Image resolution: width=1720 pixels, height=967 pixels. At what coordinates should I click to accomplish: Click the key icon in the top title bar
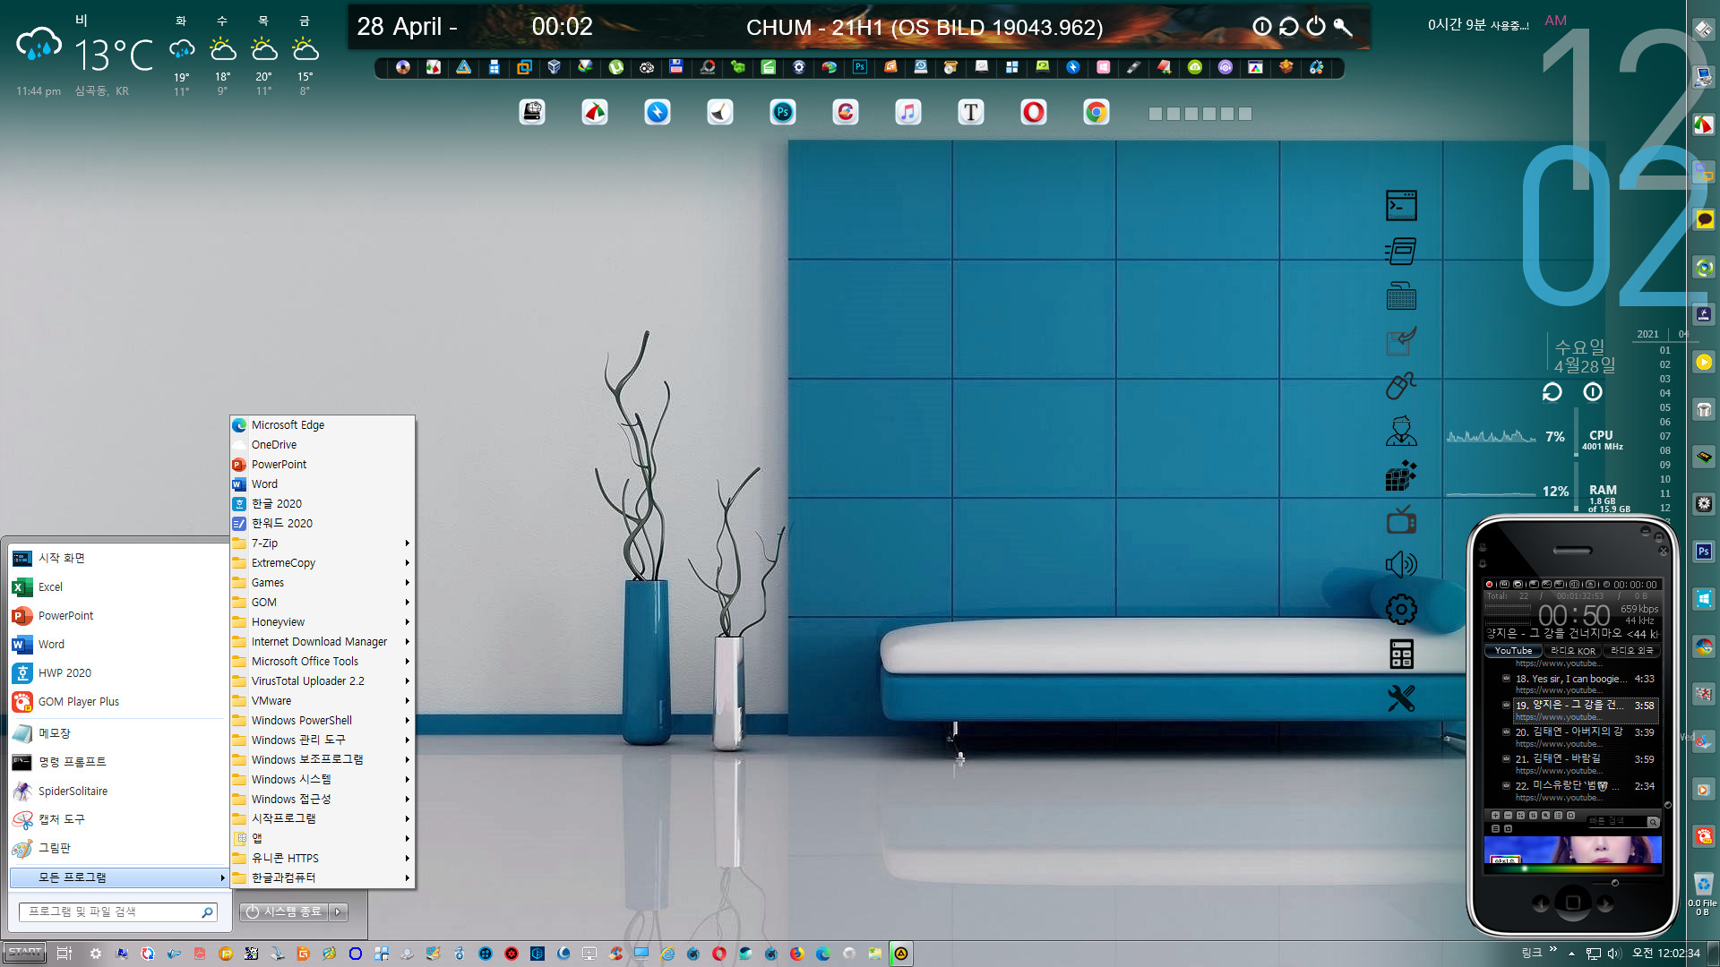coord(1343,27)
